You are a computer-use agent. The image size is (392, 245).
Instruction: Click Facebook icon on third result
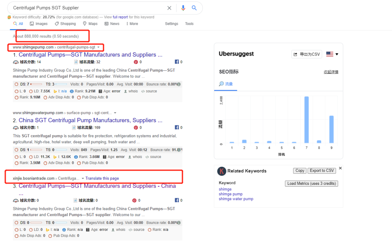pyautogui.click(x=177, y=200)
